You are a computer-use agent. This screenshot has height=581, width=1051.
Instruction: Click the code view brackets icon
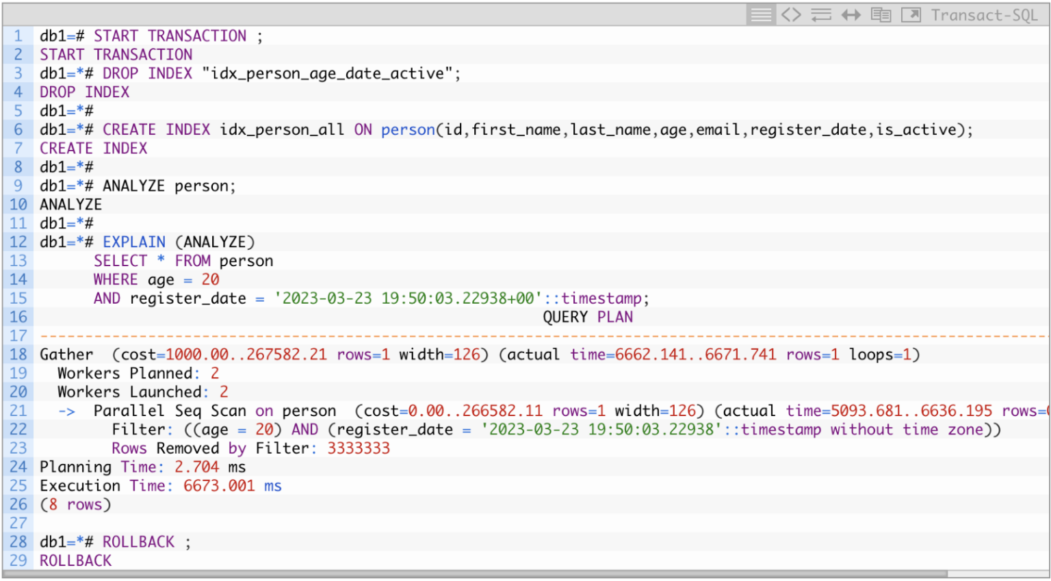[x=791, y=14]
